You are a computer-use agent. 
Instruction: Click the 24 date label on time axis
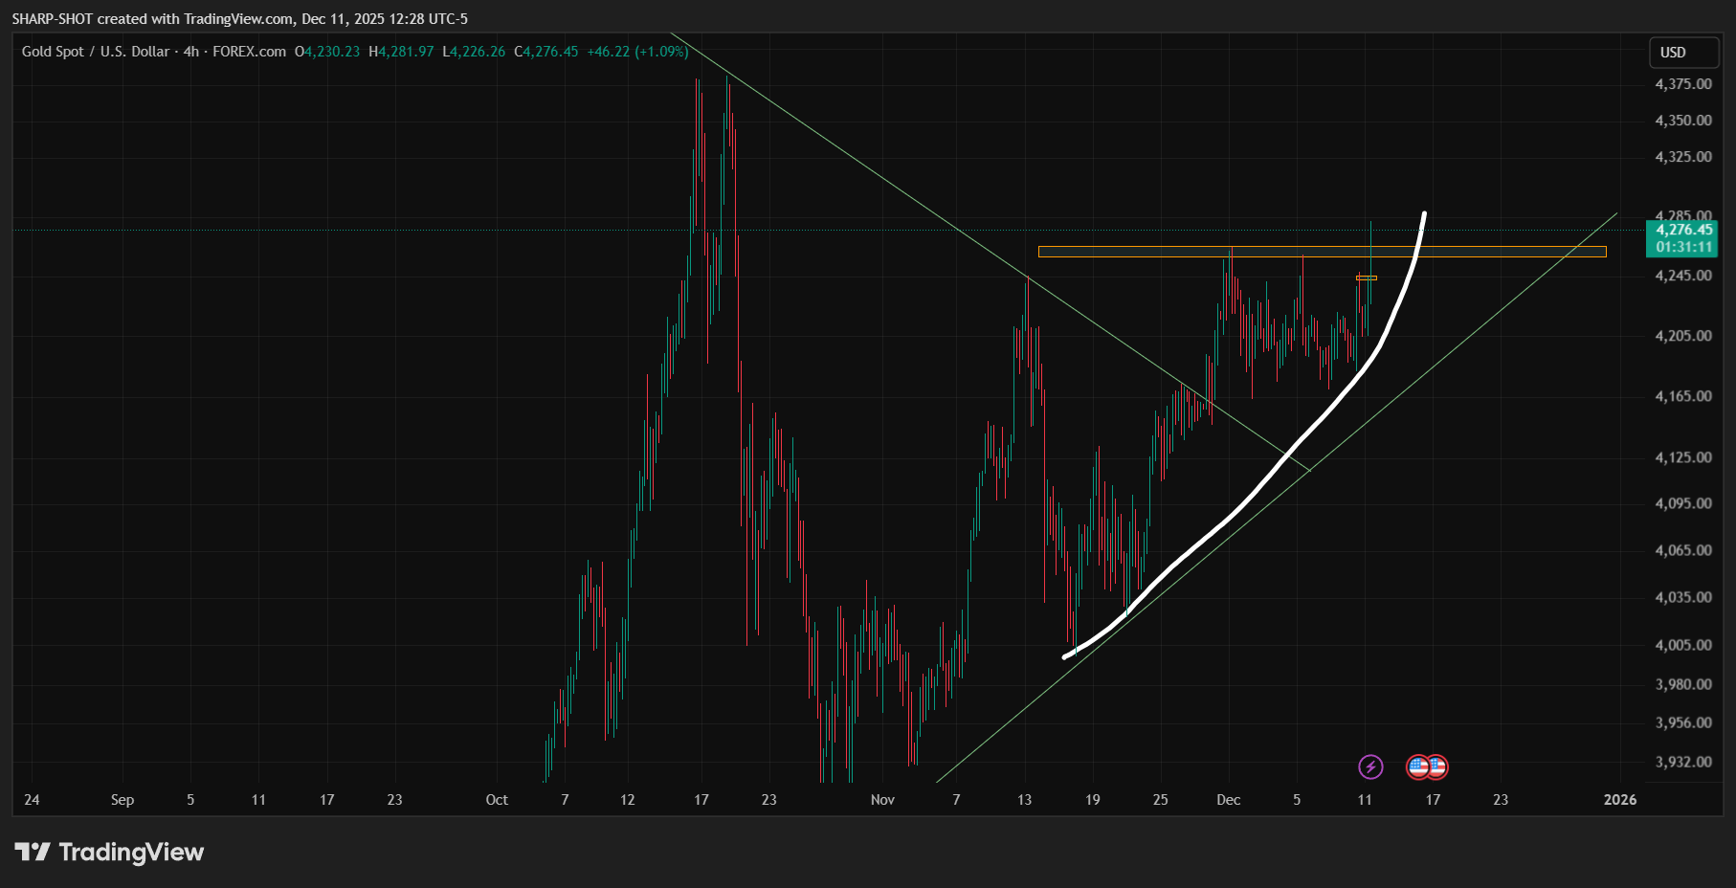tap(32, 800)
